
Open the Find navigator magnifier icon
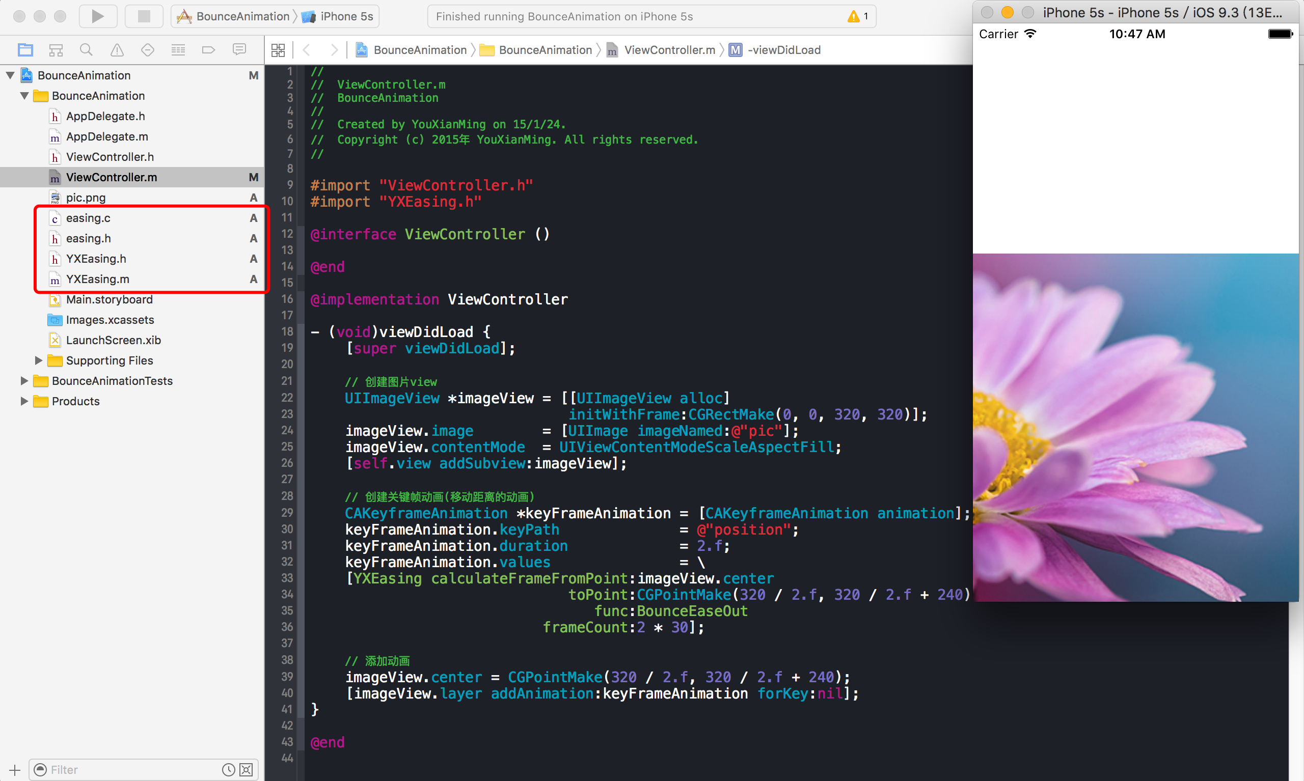pyautogui.click(x=86, y=50)
